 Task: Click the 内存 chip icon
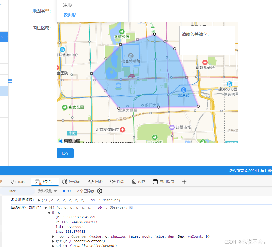pyautogui.click(x=134, y=182)
